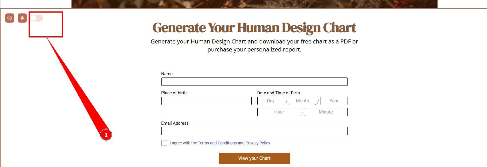
Task: Select the Day input box
Action: pyautogui.click(x=271, y=101)
